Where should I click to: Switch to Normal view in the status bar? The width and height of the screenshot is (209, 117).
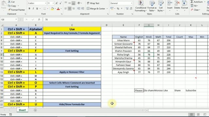[x=191, y=114]
